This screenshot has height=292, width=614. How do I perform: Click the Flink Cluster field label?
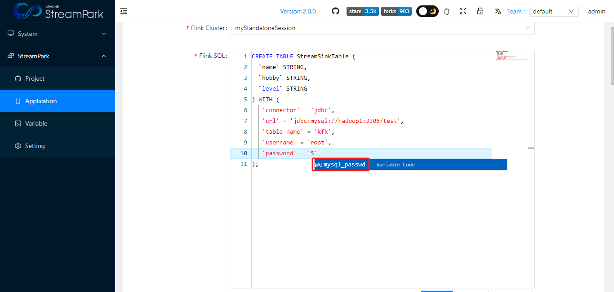(x=207, y=28)
